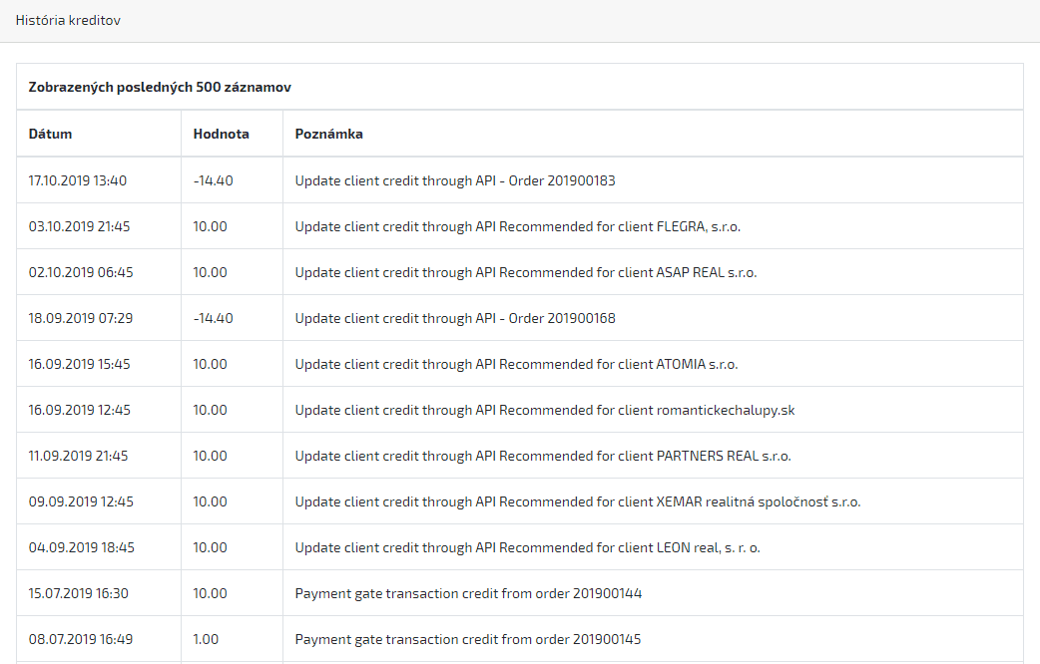Click the Poznámka column header

coord(328,134)
